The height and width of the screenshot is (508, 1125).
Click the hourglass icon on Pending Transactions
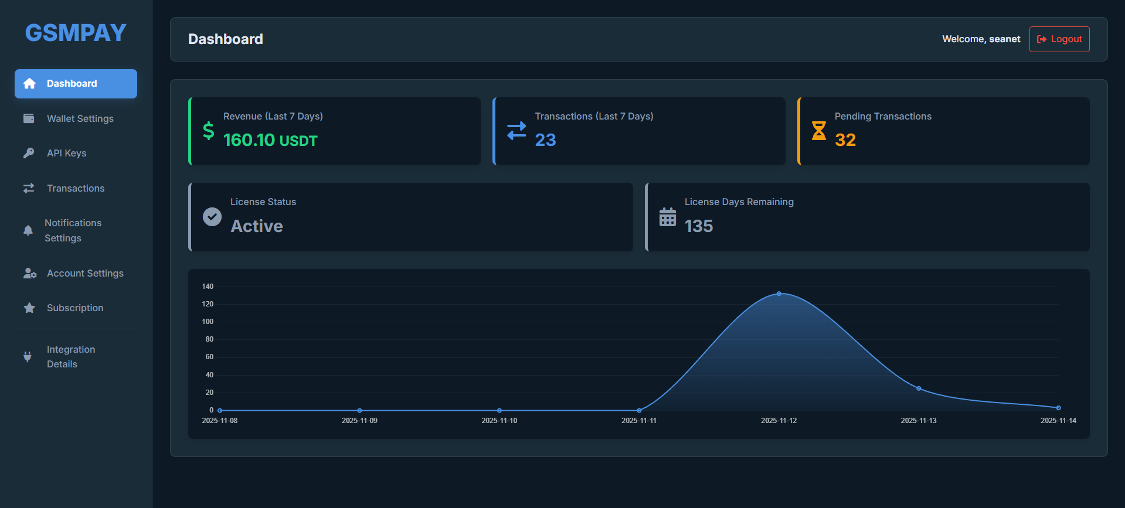(x=818, y=131)
